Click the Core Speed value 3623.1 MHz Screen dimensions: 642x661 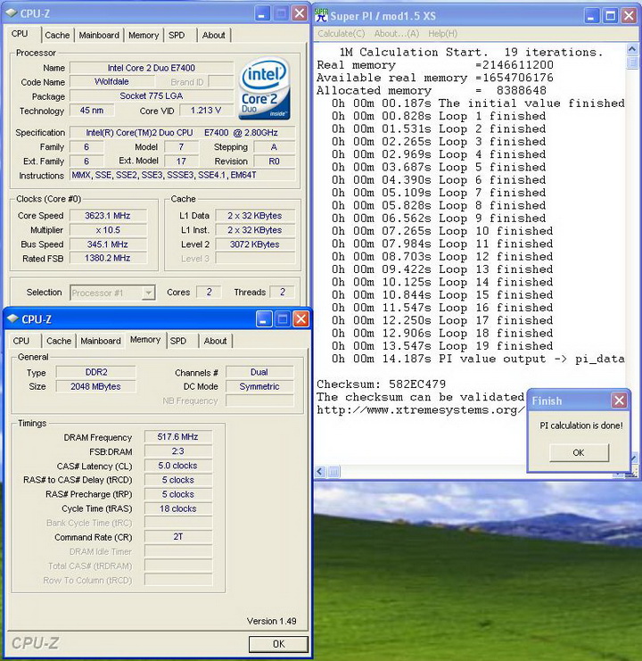pyautogui.click(x=108, y=215)
